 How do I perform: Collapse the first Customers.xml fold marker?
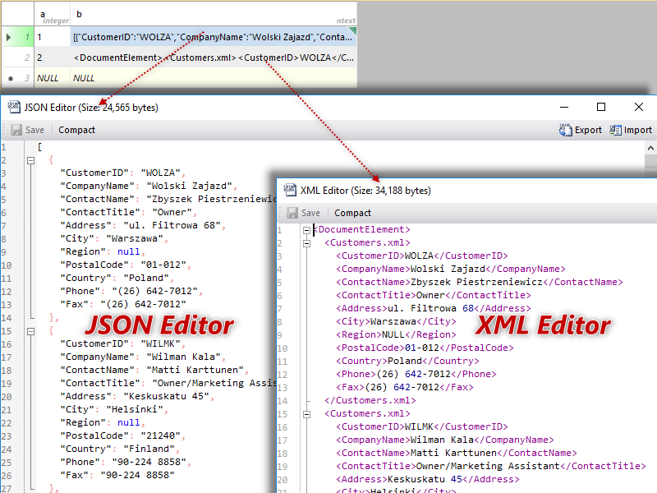[x=306, y=243]
